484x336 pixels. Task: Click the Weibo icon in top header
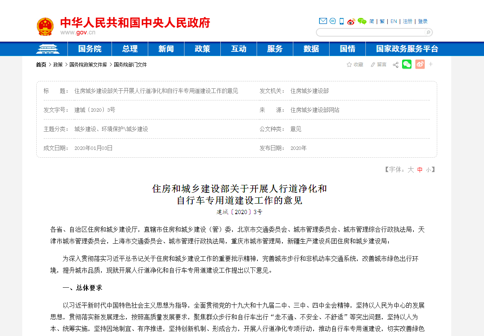[351, 21]
